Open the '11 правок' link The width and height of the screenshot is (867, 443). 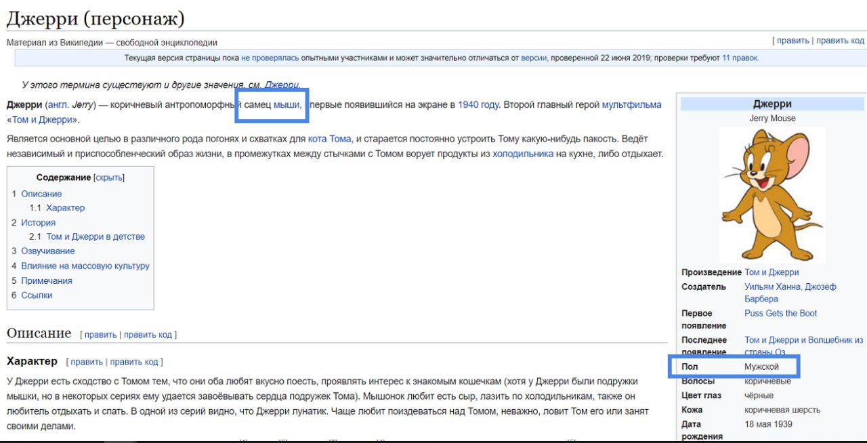point(740,58)
